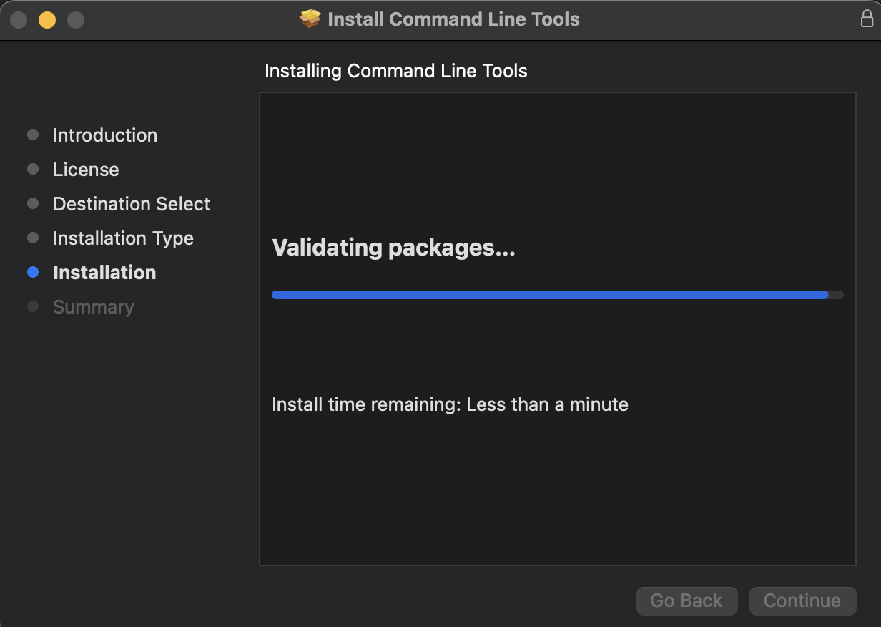Click the License step bullet
Viewport: 881px width, 627px height.
[33, 169]
